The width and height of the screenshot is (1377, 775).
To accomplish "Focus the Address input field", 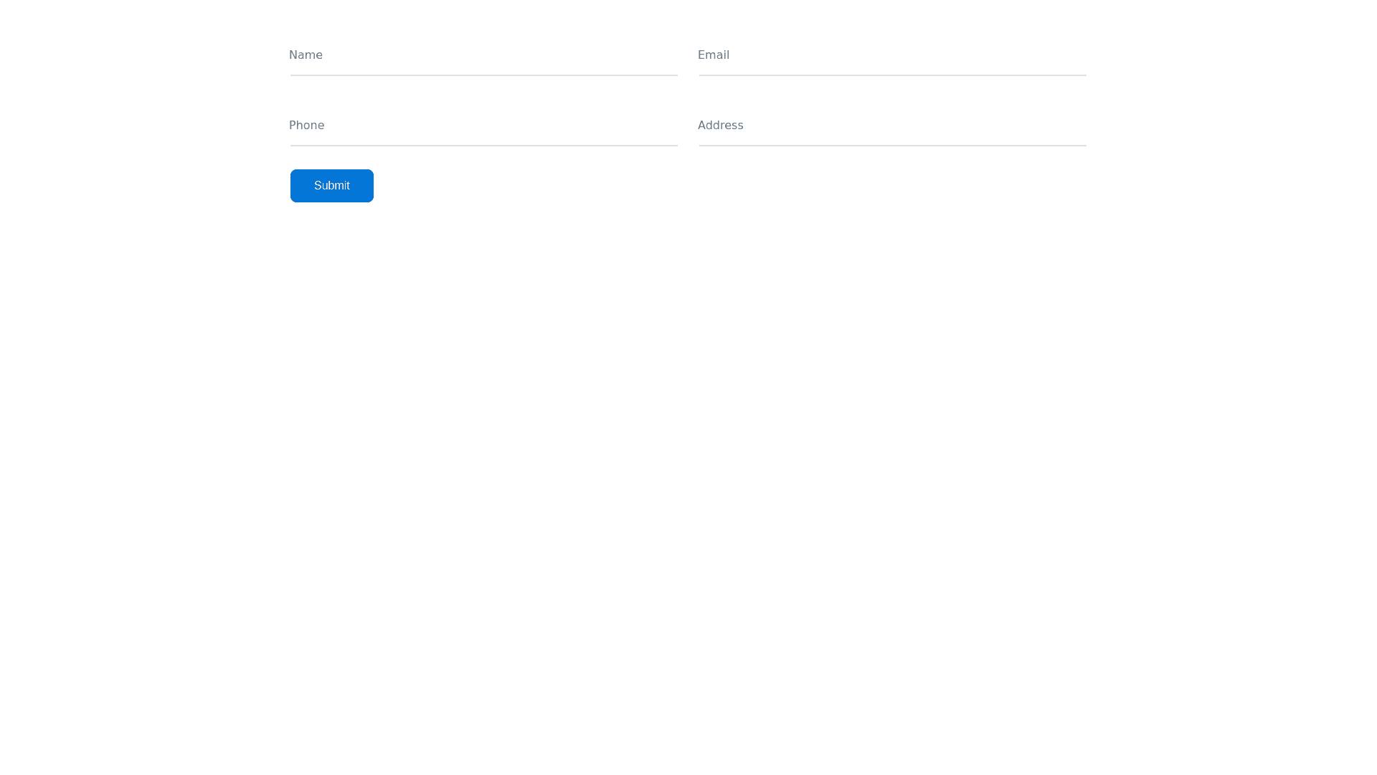I will (892, 127).
